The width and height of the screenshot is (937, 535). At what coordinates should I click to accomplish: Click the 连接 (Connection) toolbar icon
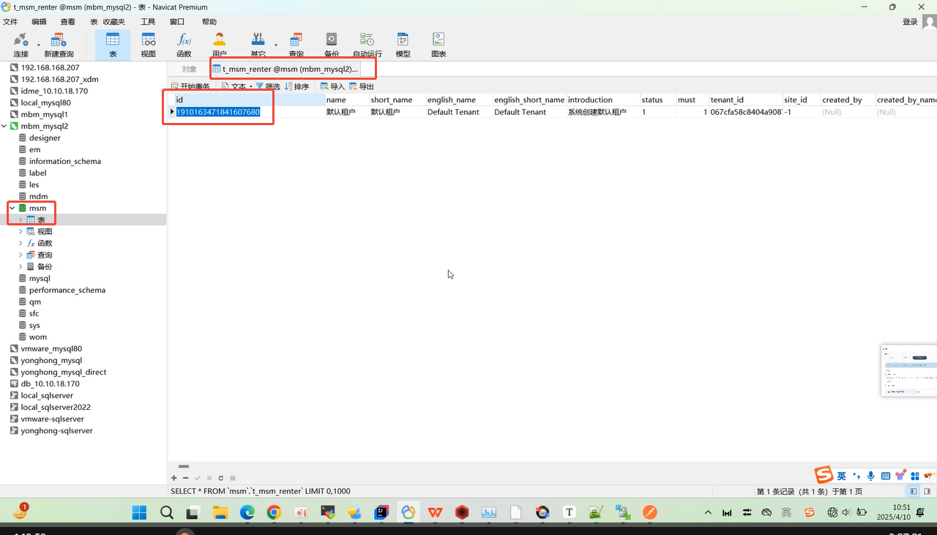click(20, 44)
